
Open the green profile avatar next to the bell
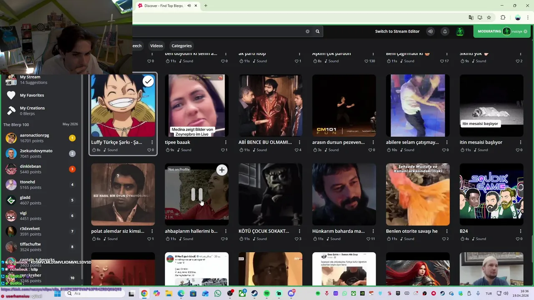460,32
